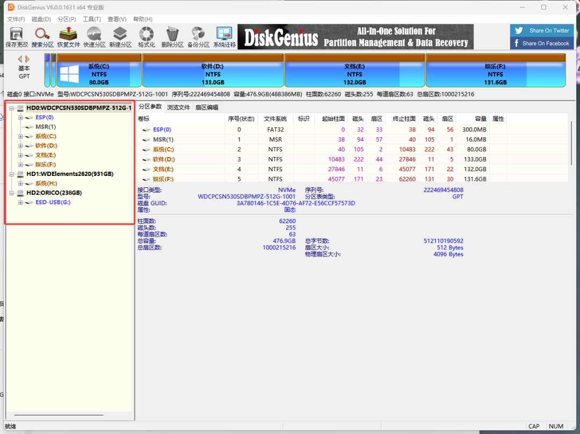Open the 帮助(H) menu
Screen dimensions: 580x434
(x=143, y=19)
